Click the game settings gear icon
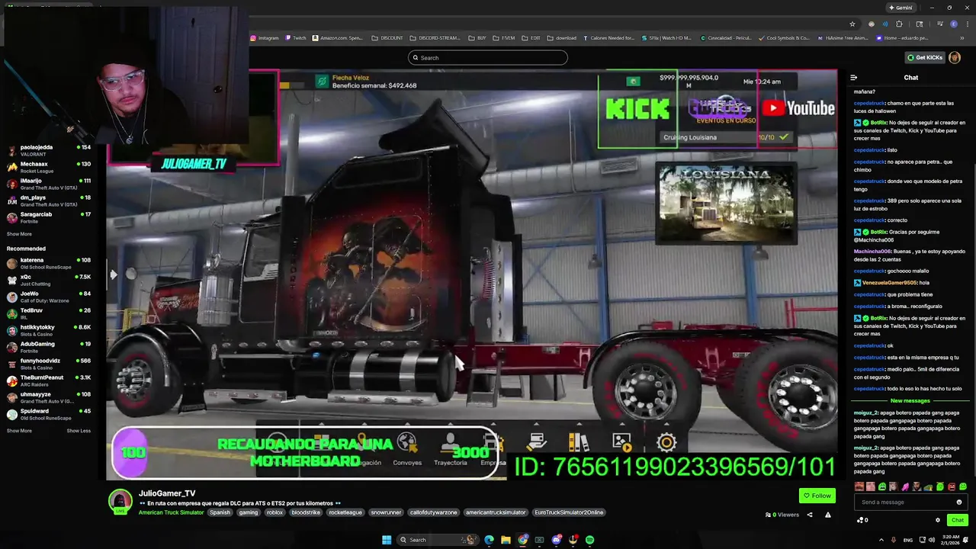 tap(666, 442)
